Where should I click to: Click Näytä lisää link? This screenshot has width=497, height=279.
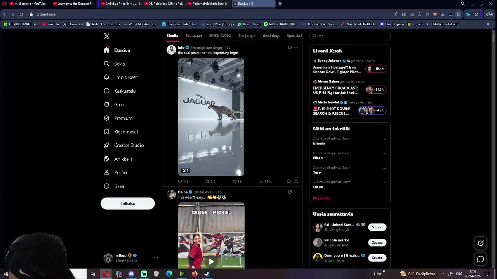321,198
